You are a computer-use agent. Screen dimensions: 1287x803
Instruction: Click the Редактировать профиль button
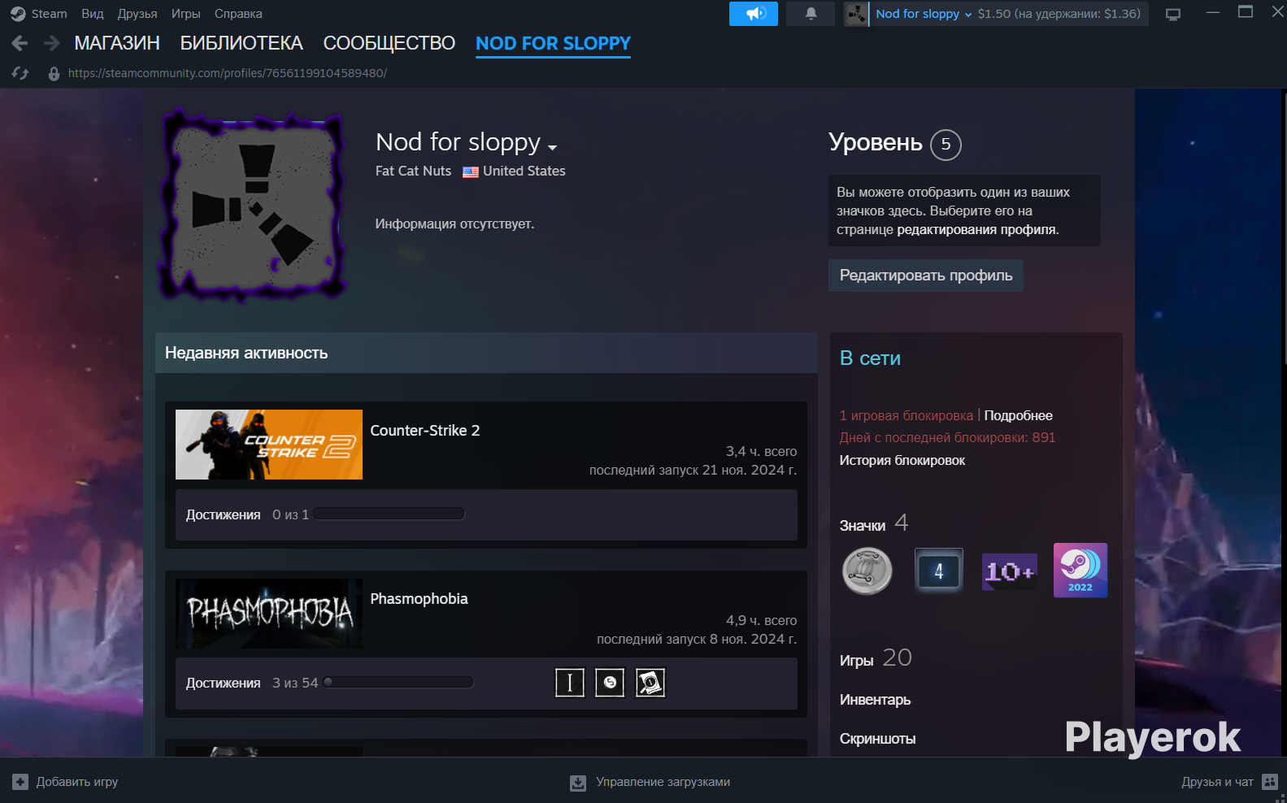926,276
